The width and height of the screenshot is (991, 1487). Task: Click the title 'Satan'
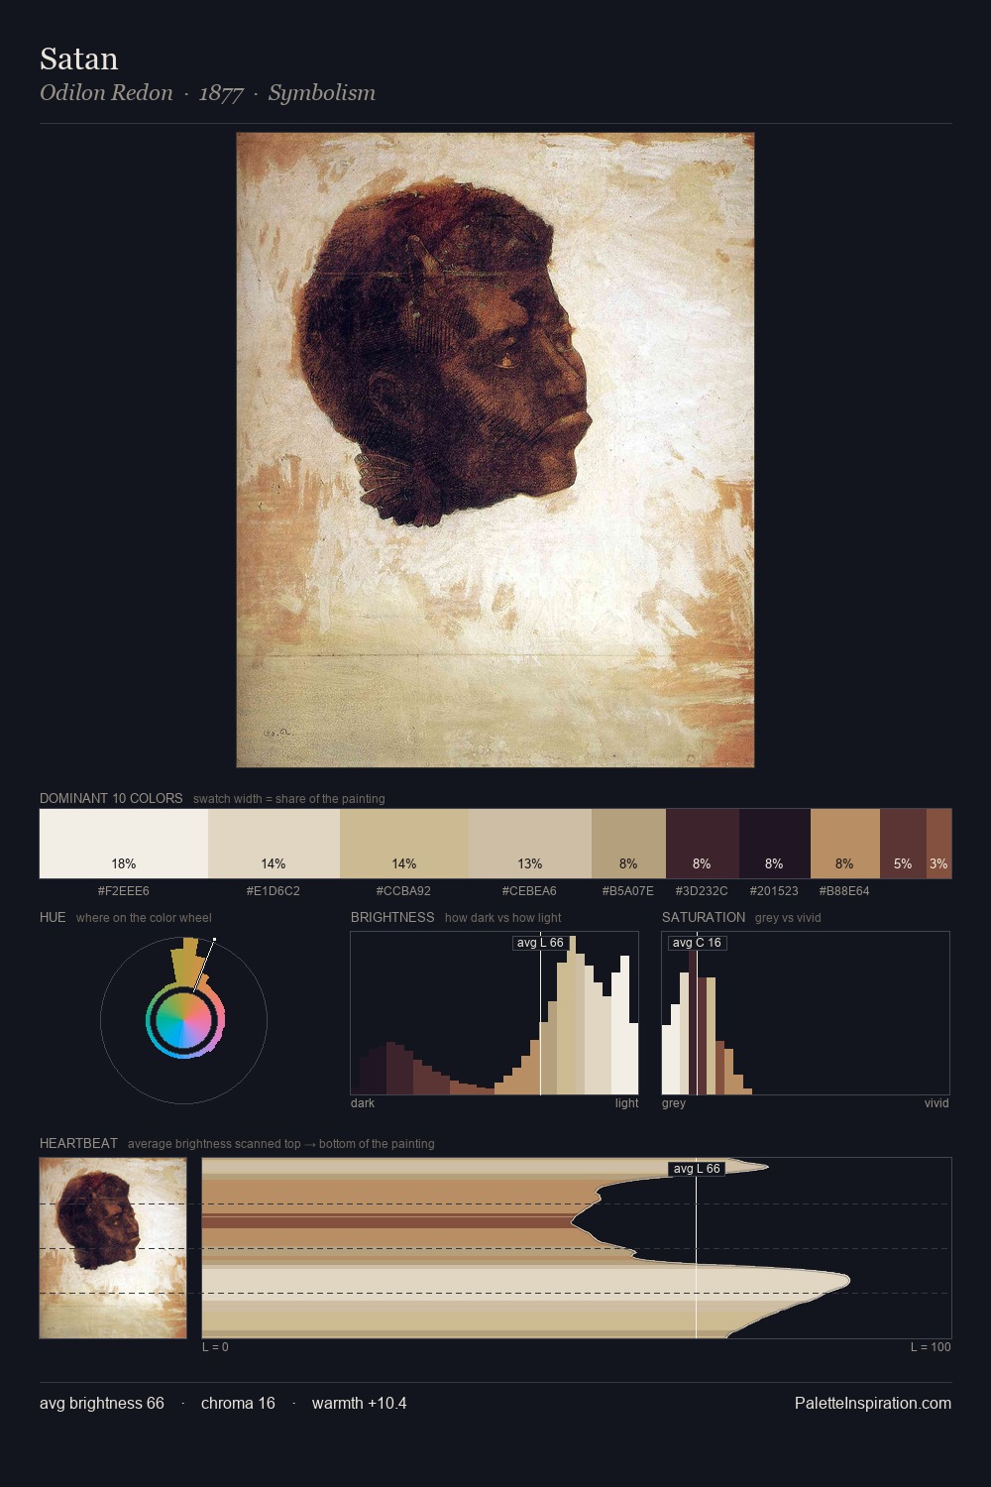click(79, 58)
